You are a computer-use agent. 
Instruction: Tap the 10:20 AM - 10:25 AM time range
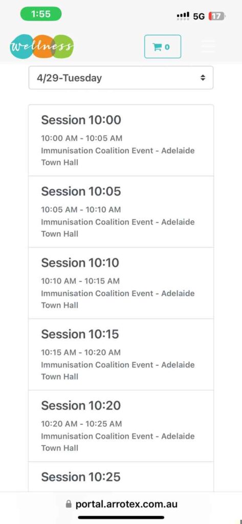(x=81, y=424)
